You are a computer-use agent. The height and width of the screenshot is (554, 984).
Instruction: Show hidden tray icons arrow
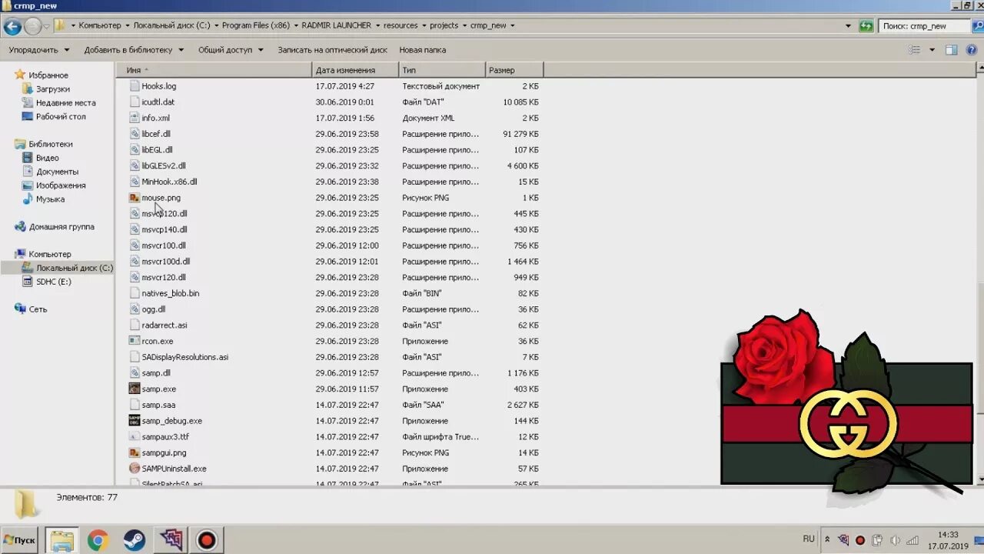coord(826,540)
